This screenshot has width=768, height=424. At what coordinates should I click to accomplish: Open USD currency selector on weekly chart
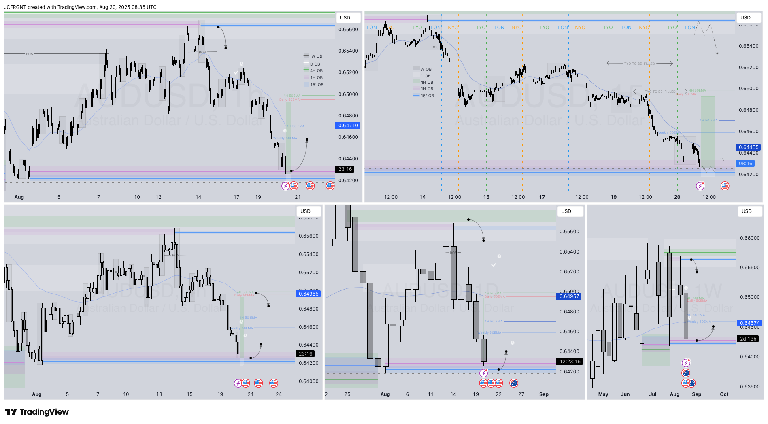coord(749,211)
